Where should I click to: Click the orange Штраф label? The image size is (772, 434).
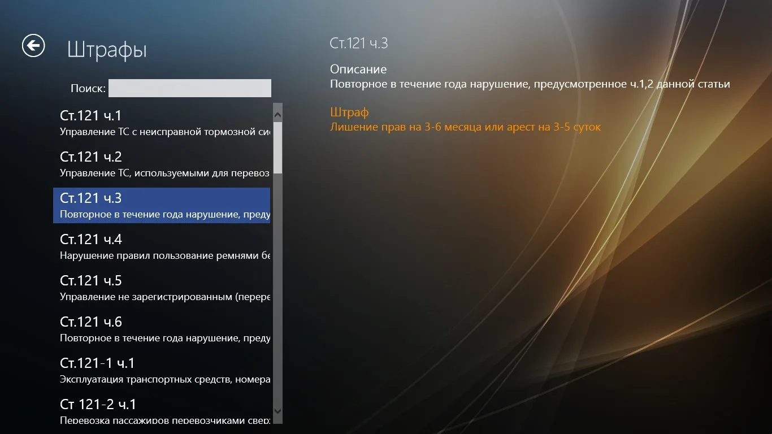click(x=349, y=112)
